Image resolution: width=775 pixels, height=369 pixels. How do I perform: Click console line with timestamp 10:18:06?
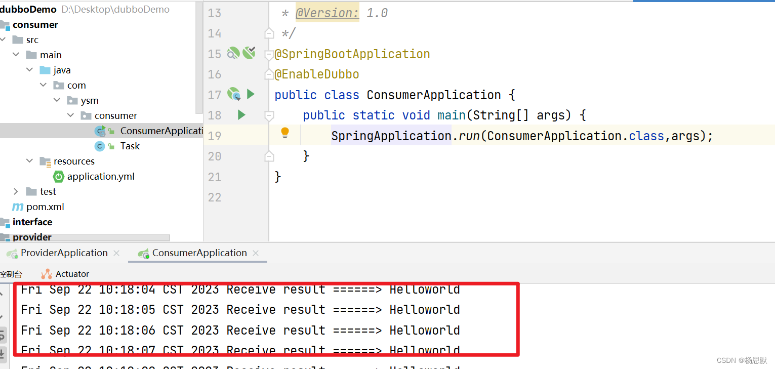(x=240, y=330)
